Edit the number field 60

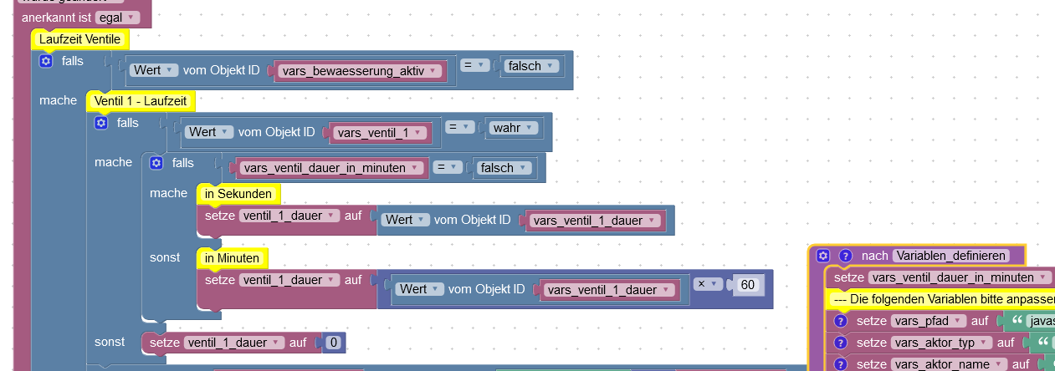(x=748, y=285)
